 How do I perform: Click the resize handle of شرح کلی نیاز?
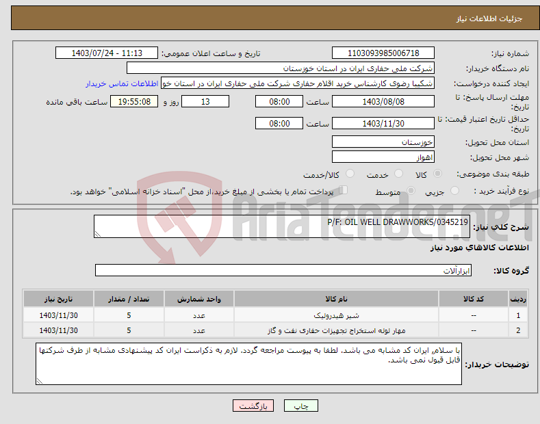coord(98,234)
